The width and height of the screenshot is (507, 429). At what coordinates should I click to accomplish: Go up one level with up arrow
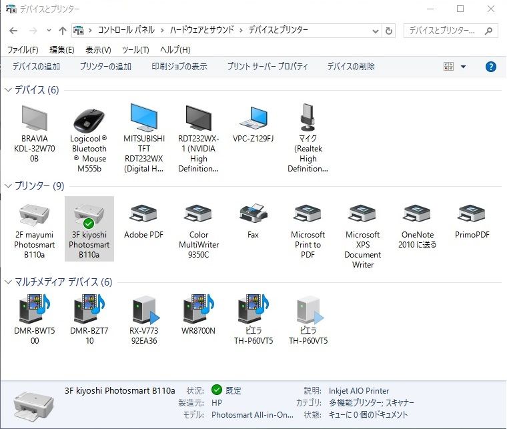pos(63,31)
